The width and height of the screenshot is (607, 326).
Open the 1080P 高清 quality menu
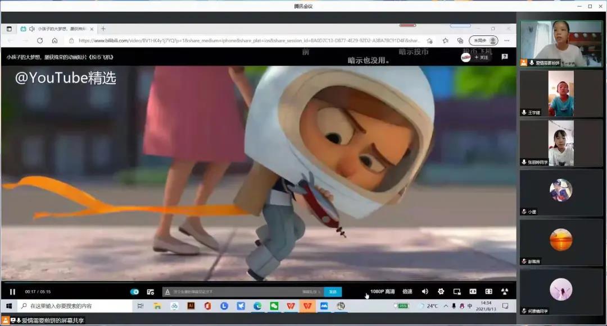383,291
